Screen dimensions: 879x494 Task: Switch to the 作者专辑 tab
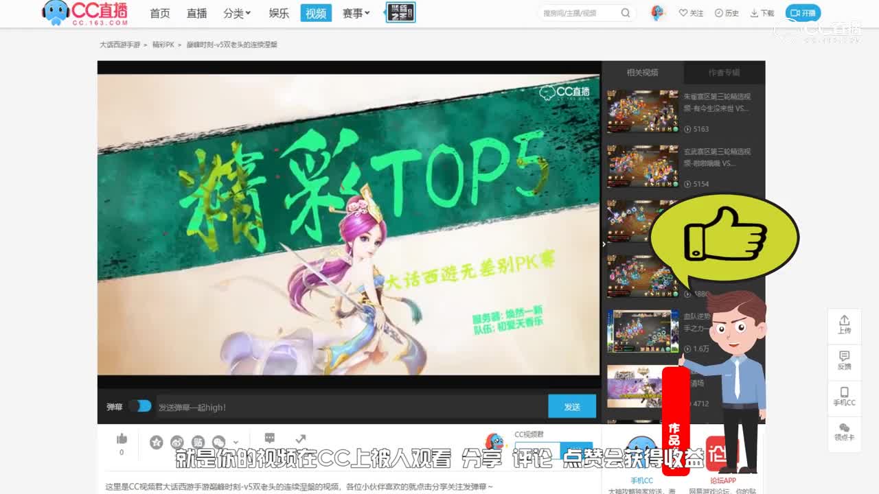tap(724, 73)
